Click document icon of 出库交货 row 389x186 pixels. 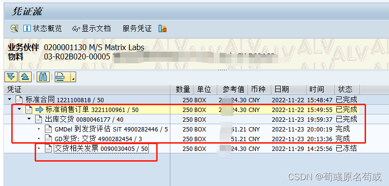click(39, 119)
